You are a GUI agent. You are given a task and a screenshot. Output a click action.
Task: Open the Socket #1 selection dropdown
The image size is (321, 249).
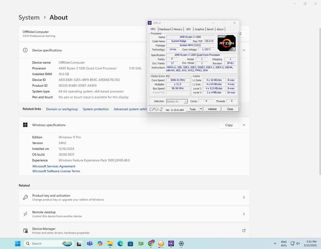[x=177, y=101]
